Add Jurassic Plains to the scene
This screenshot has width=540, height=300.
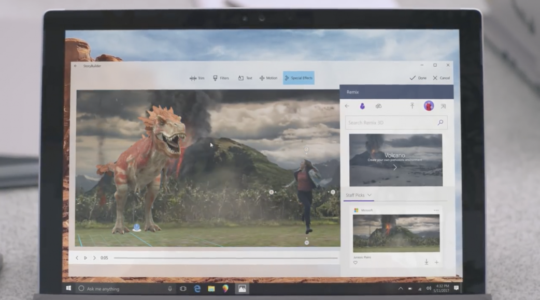[436, 262]
